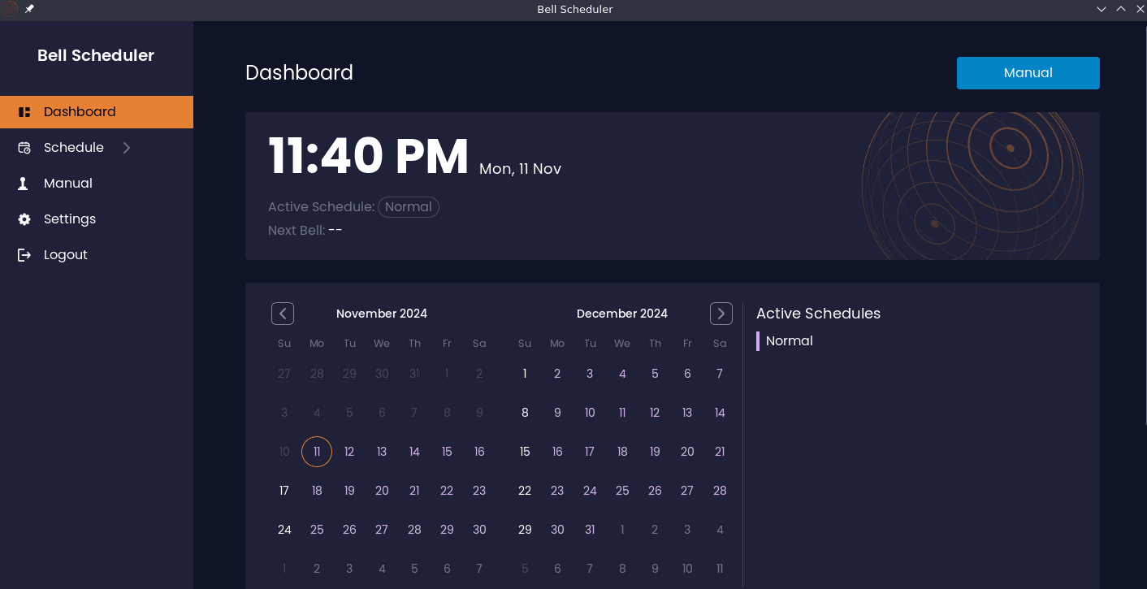The image size is (1147, 589).
Task: Click the Normal active schedule badge
Action: [408, 207]
